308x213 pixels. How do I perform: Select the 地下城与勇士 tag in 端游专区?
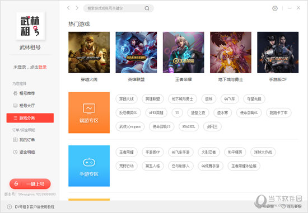pos(183,99)
